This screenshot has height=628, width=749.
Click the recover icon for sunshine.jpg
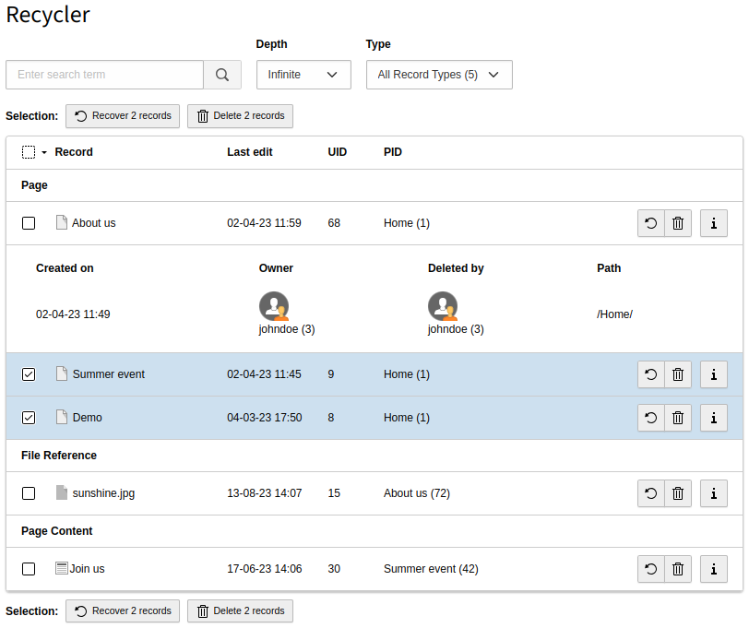coord(650,493)
